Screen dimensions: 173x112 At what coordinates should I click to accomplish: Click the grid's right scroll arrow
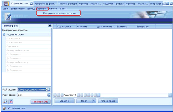click(x=170, y=95)
